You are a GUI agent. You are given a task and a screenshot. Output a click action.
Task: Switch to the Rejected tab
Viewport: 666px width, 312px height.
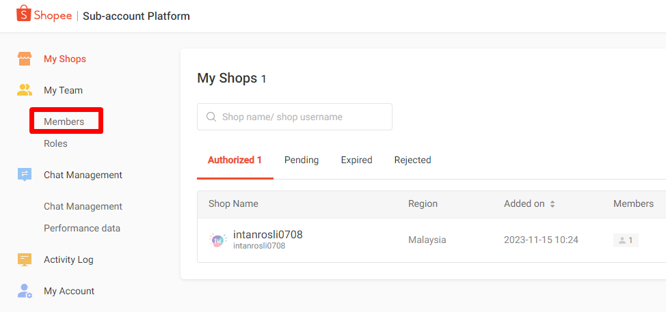[413, 160]
